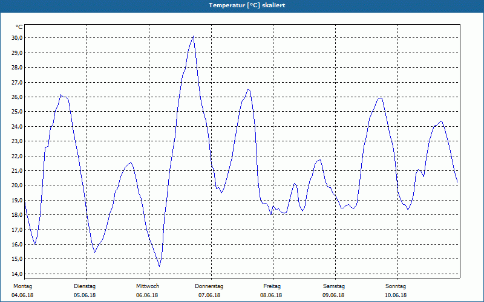Click the date 04.06.18
The image size is (484, 302).
pyautogui.click(x=22, y=295)
